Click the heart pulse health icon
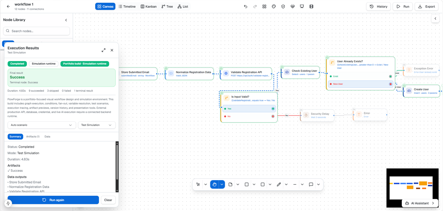The image size is (443, 211). (293, 6)
